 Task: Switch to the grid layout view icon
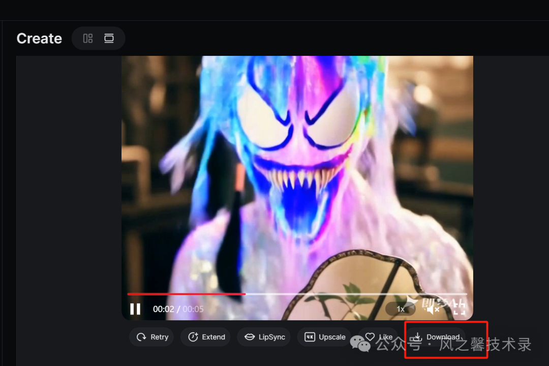pos(88,38)
